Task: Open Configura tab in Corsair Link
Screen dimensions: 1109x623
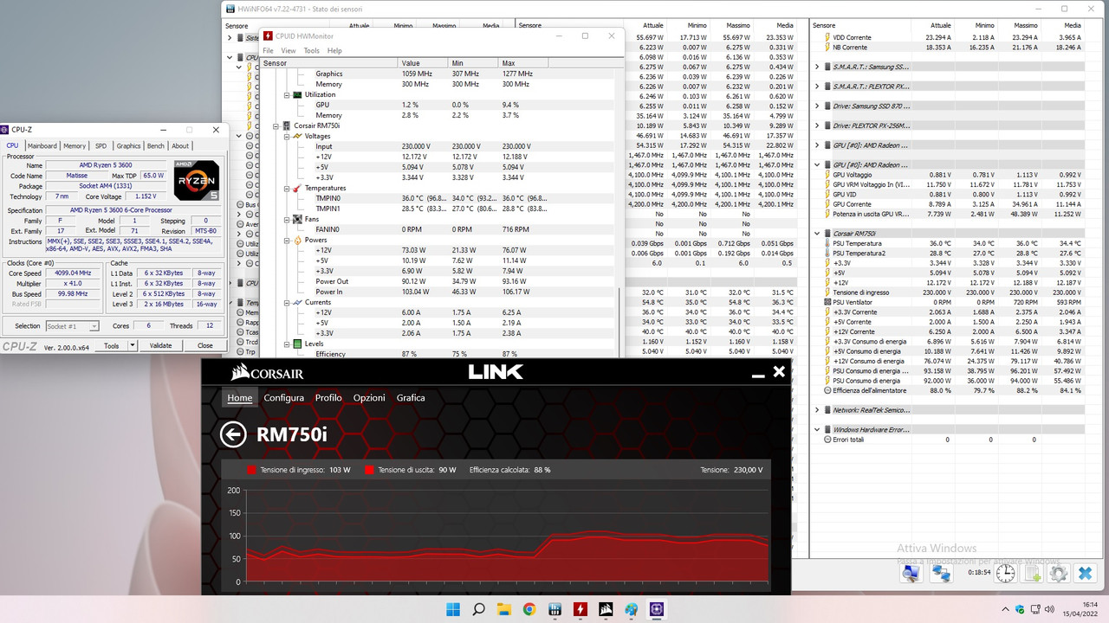Action: click(284, 398)
